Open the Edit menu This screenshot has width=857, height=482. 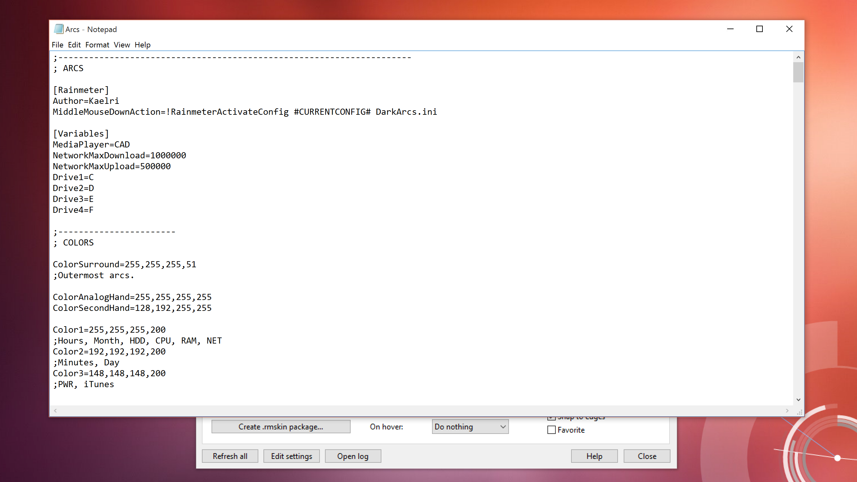tap(74, 45)
